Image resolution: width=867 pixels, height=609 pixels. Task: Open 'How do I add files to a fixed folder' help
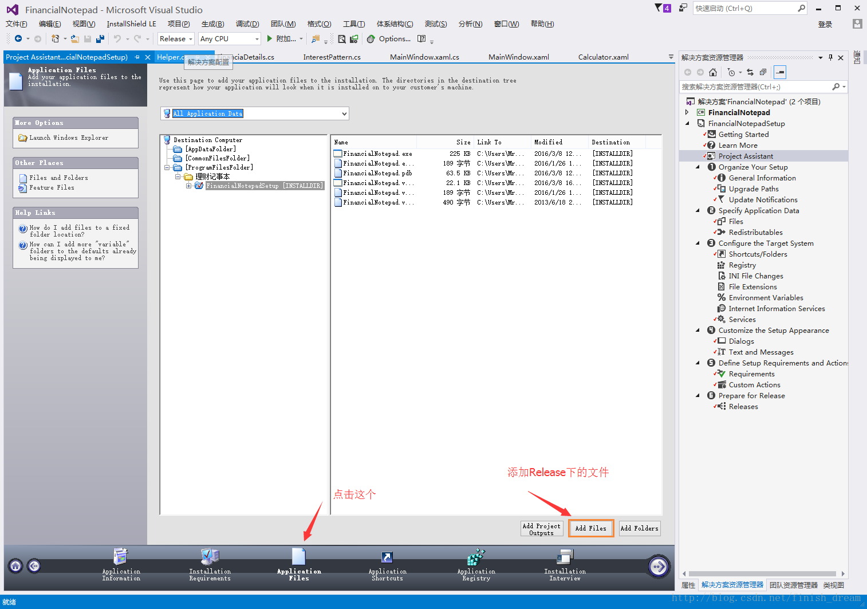click(80, 231)
